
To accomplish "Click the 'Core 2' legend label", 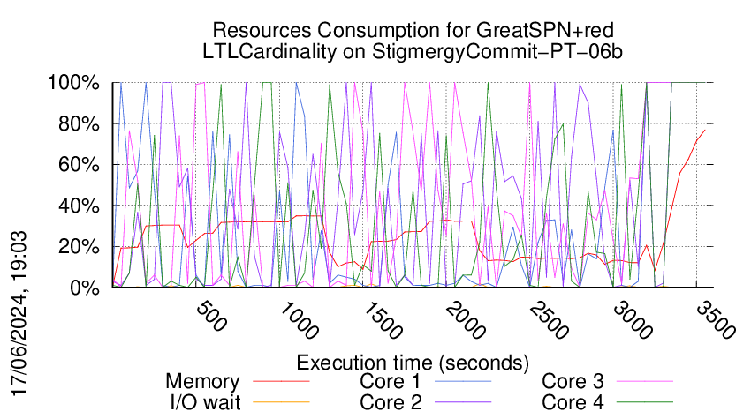I will 391,402.
